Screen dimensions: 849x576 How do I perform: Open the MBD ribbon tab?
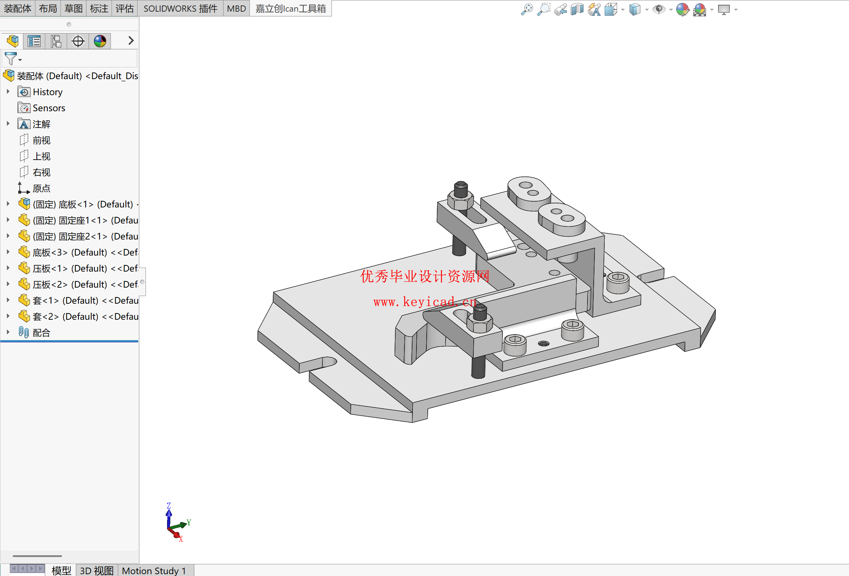point(236,8)
